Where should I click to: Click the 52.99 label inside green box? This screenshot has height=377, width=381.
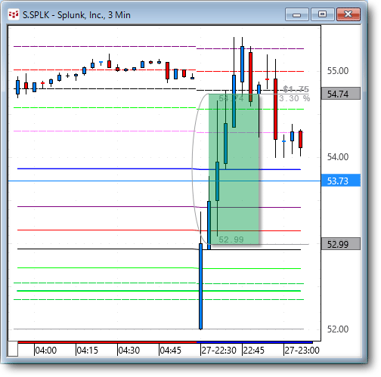231,239
